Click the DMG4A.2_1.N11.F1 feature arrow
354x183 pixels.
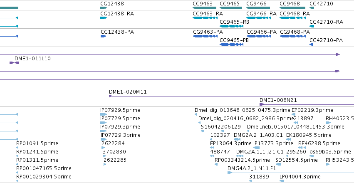pos(230,173)
